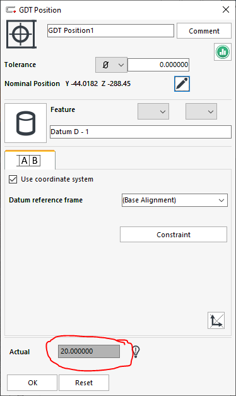Expand the second dropdown beside Feature

point(201,111)
